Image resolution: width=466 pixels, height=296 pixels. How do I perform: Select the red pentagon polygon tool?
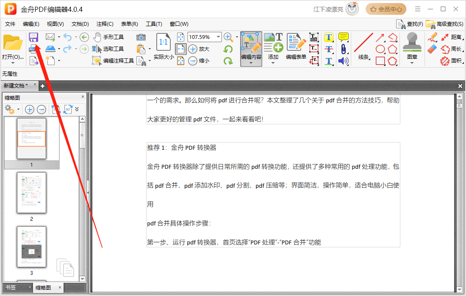pyautogui.click(x=392, y=49)
